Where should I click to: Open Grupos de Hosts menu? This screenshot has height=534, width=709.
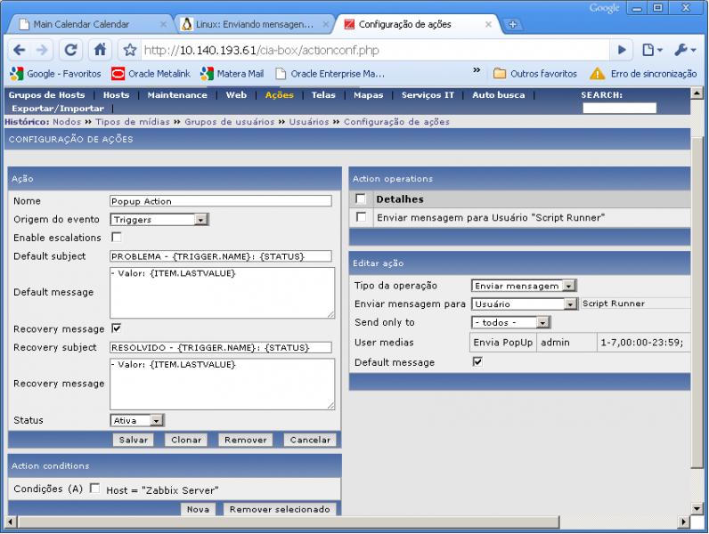point(46,95)
